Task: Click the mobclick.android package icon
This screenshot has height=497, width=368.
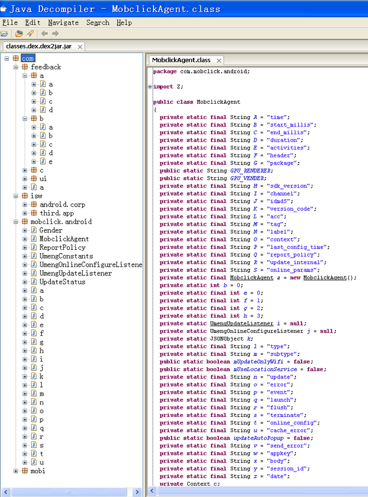Action: point(25,222)
